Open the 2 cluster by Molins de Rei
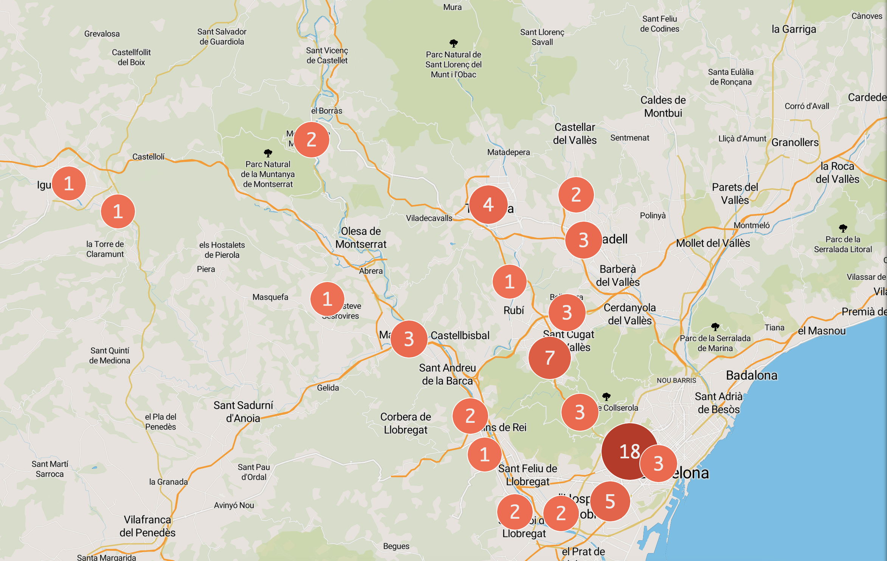Screen dimensions: 887x561 click(x=470, y=416)
